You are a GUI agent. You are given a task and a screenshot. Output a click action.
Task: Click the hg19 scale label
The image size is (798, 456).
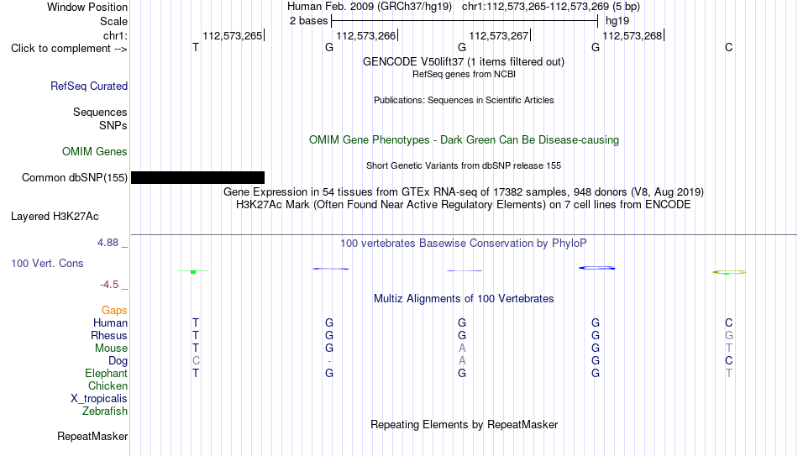click(617, 21)
